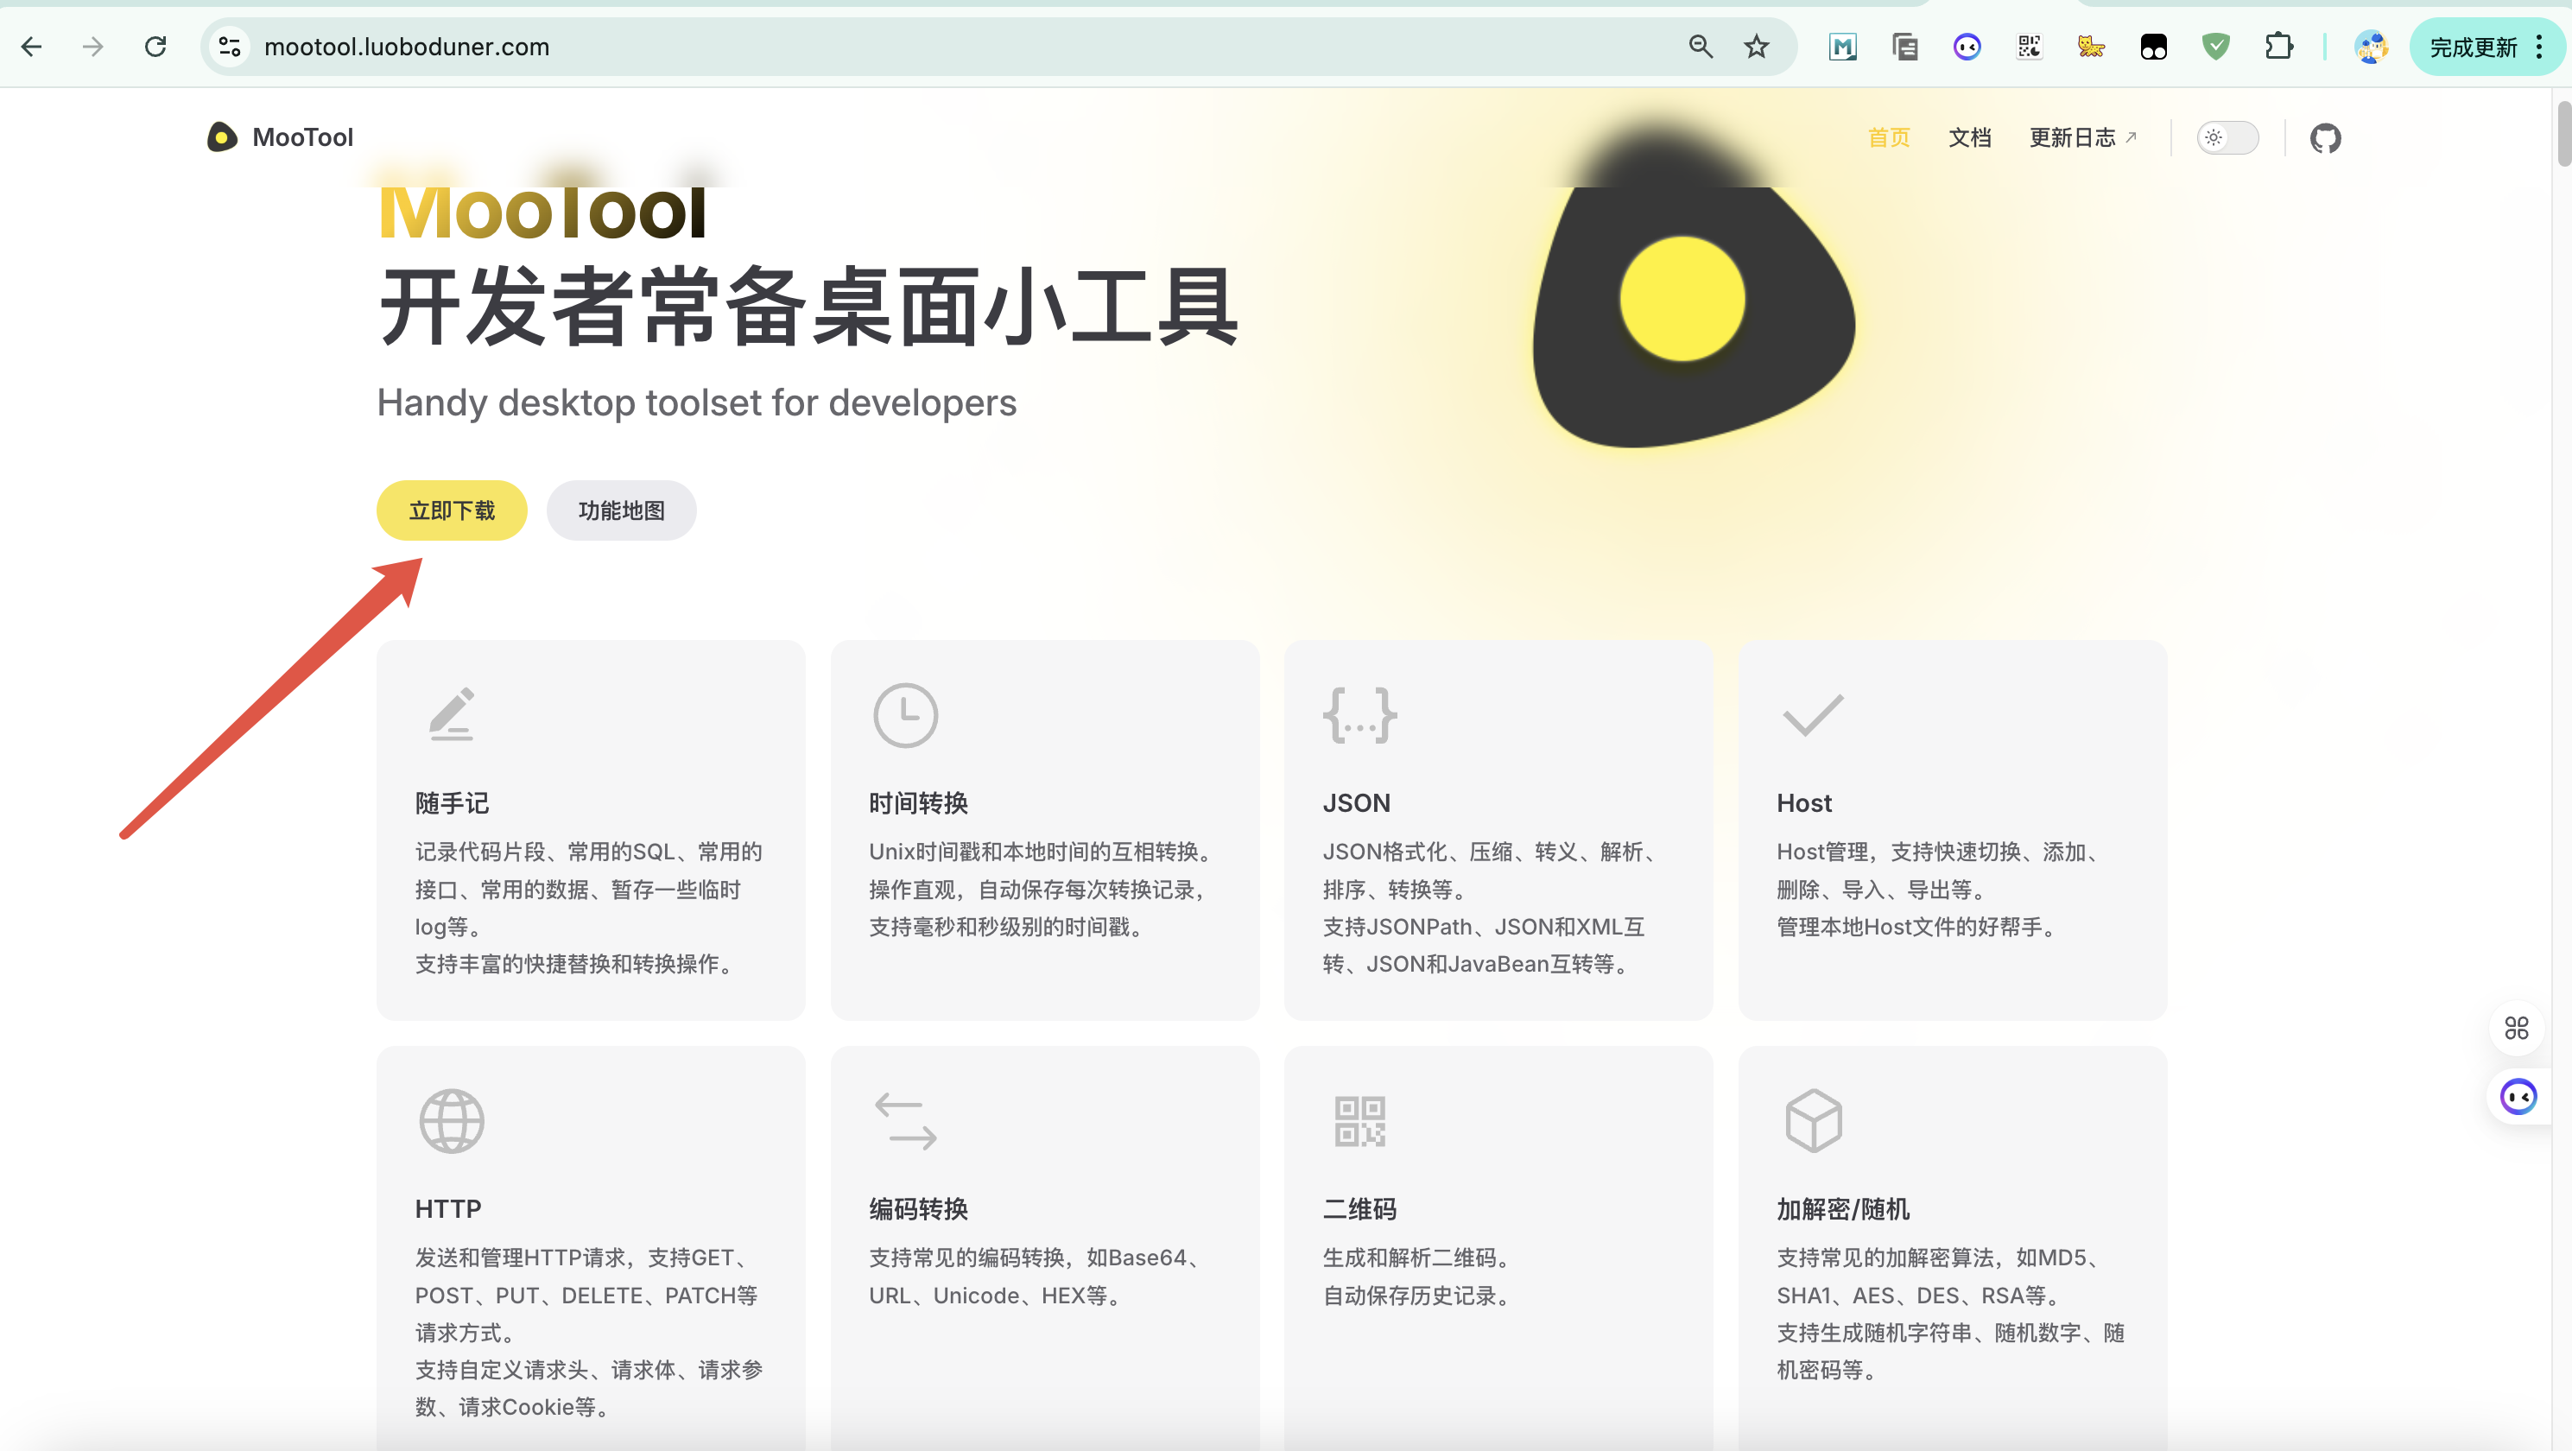Toggle the light/dark theme switch
Viewport: 2572px width, 1451px height.
2227,138
